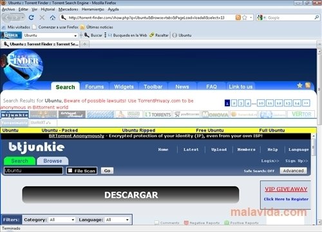Toggle the File Scan checkbox
The height and width of the screenshot is (232, 322).
[70, 171]
